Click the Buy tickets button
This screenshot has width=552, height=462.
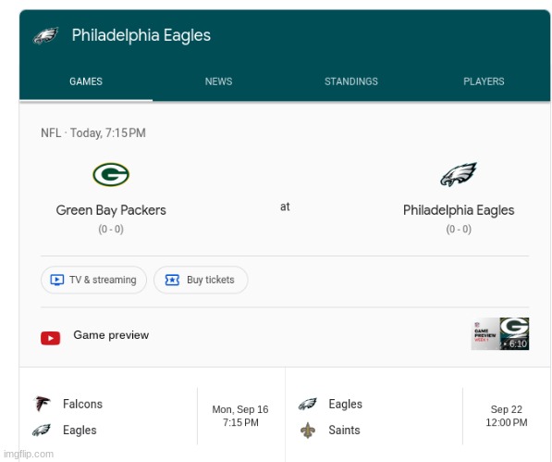(x=201, y=280)
